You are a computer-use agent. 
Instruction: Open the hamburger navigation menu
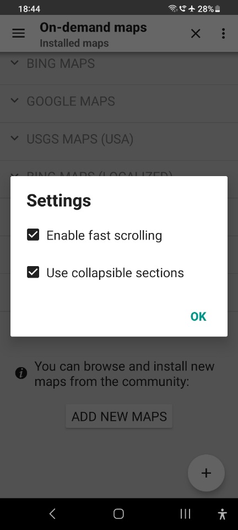point(19,34)
